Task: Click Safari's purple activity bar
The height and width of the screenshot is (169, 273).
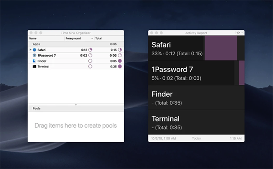Action: pos(221,48)
